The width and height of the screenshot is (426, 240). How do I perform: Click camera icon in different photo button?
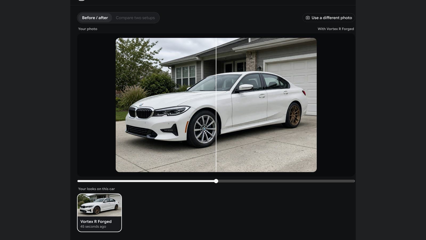coord(308,18)
